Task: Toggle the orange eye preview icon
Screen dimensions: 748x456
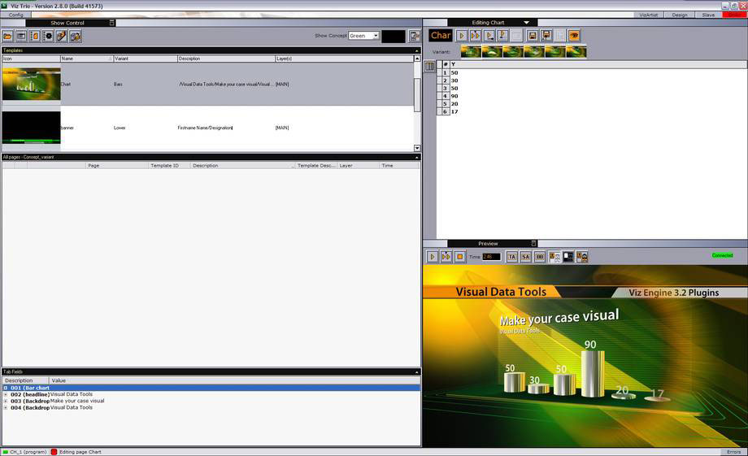Action: (574, 36)
